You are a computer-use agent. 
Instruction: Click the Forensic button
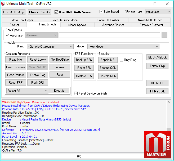coord(60,67)
